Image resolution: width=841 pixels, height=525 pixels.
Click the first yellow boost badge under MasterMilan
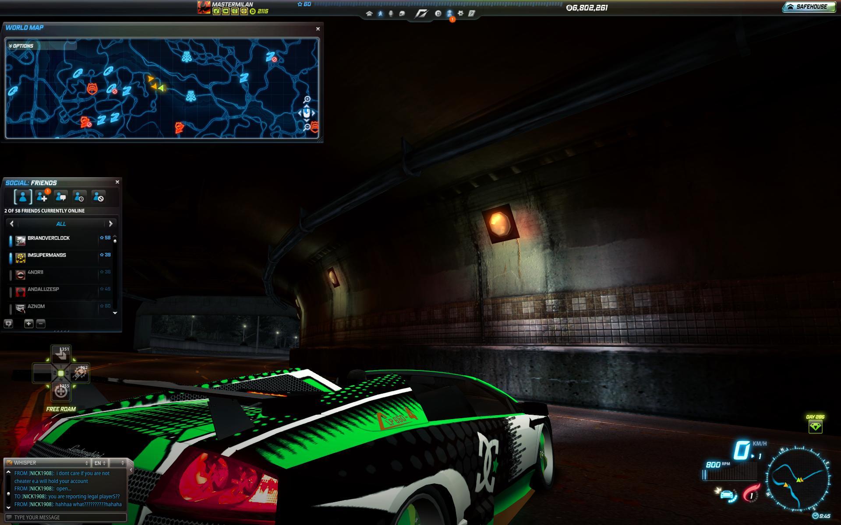[216, 11]
